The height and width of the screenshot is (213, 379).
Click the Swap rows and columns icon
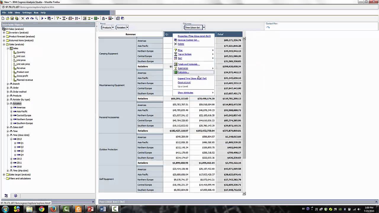coord(118,18)
